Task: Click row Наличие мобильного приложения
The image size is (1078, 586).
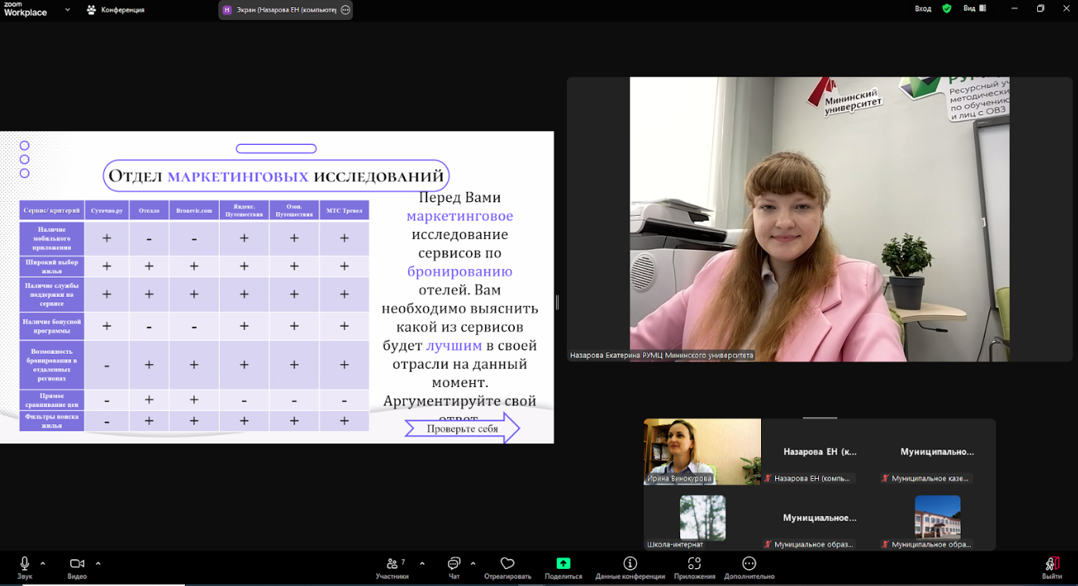Action: (x=194, y=238)
